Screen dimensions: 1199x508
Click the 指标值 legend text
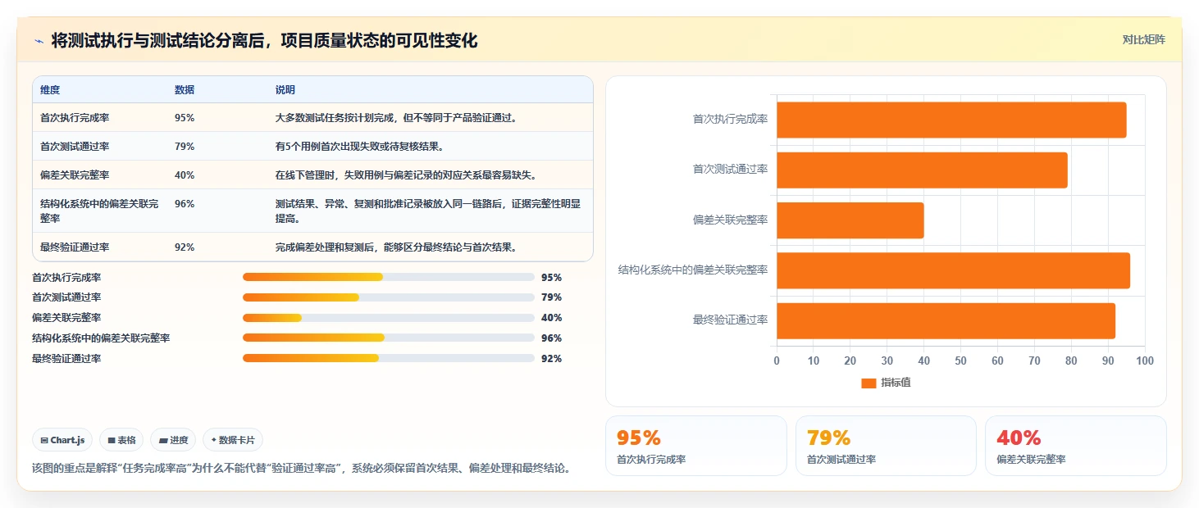(896, 383)
